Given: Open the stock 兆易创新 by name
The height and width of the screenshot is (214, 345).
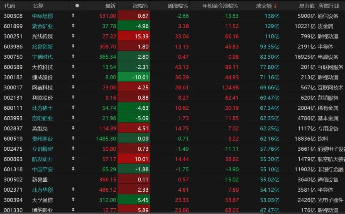Looking at the screenshot, I should tap(42, 47).
